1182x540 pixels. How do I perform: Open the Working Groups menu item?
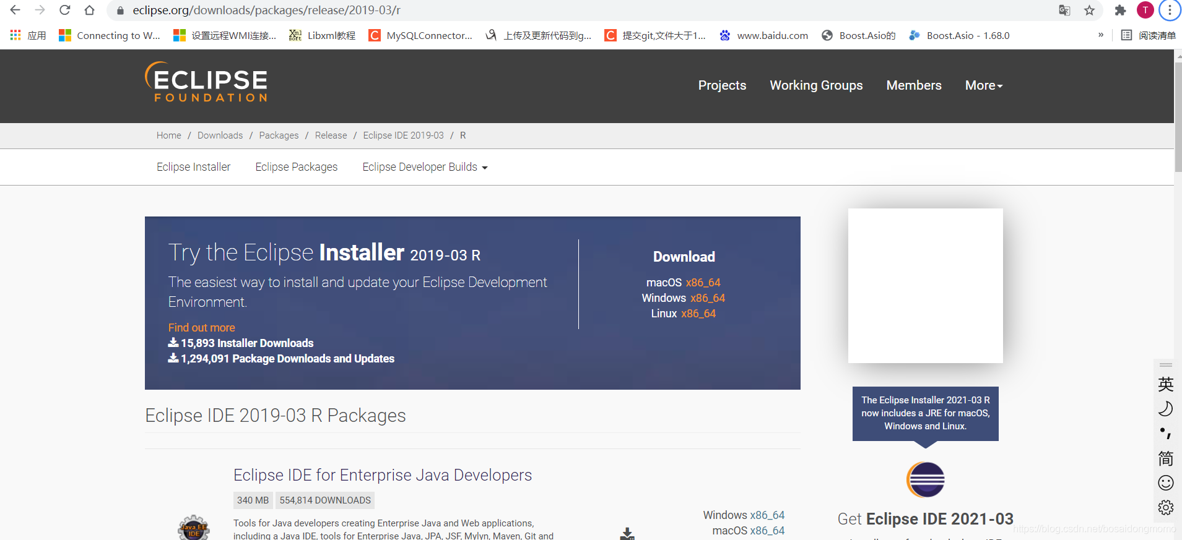[816, 85]
